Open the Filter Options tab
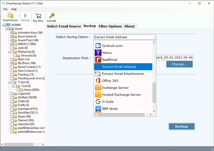Screen dimensions: 214x151 (110, 26)
